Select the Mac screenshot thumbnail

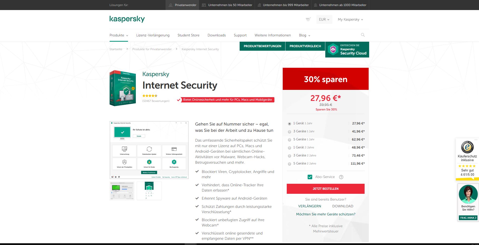coord(122,191)
